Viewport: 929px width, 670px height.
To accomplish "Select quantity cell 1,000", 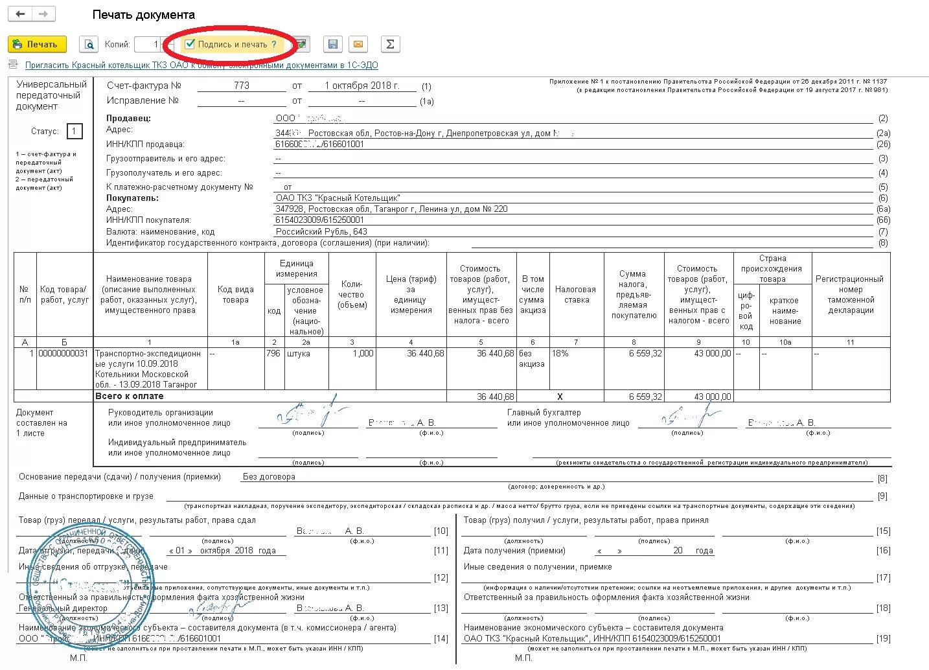I will [x=352, y=369].
